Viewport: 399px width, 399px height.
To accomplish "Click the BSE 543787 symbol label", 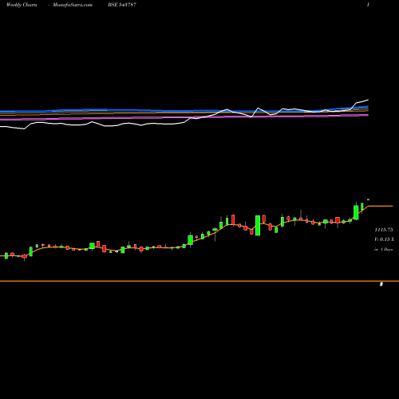I will [122, 5].
